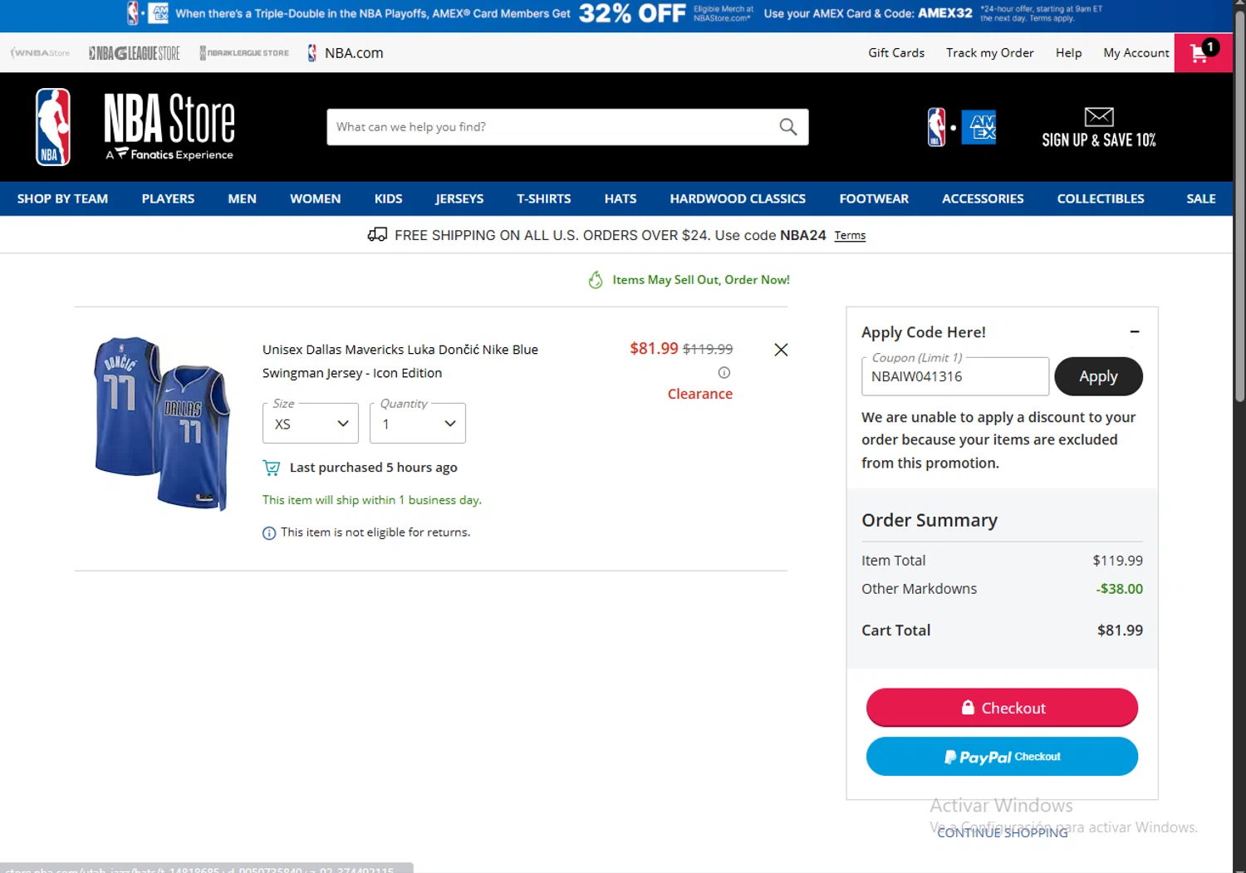Open the Shop By Team menu
The image size is (1246, 873).
click(x=62, y=199)
